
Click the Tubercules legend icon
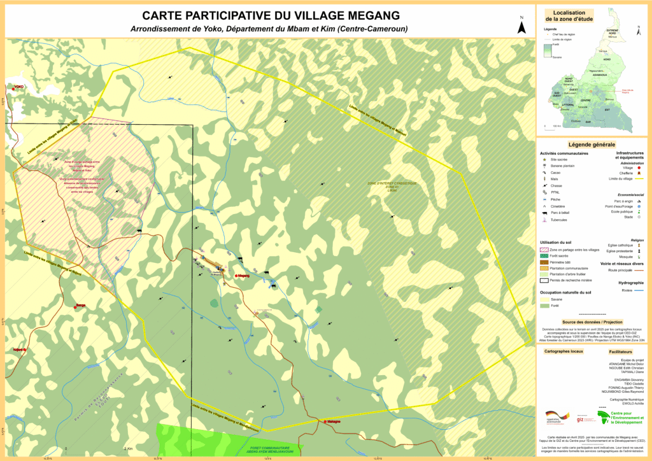point(544,220)
